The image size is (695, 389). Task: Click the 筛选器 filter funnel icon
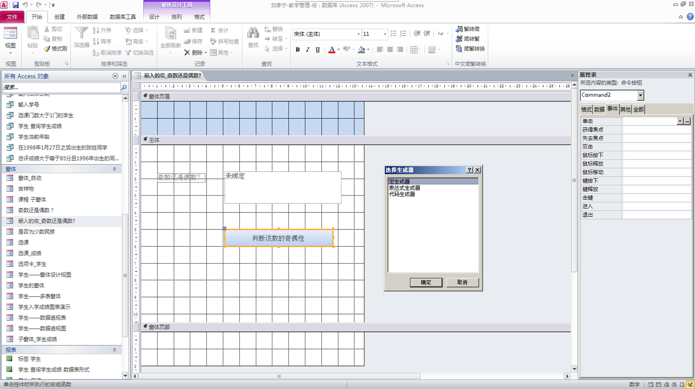click(x=81, y=33)
